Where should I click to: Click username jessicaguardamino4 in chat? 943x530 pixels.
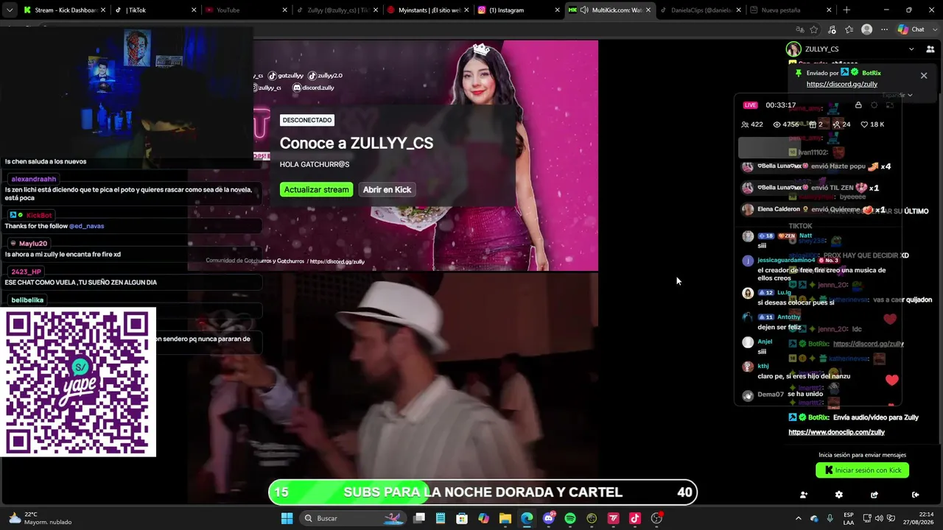pos(786,260)
